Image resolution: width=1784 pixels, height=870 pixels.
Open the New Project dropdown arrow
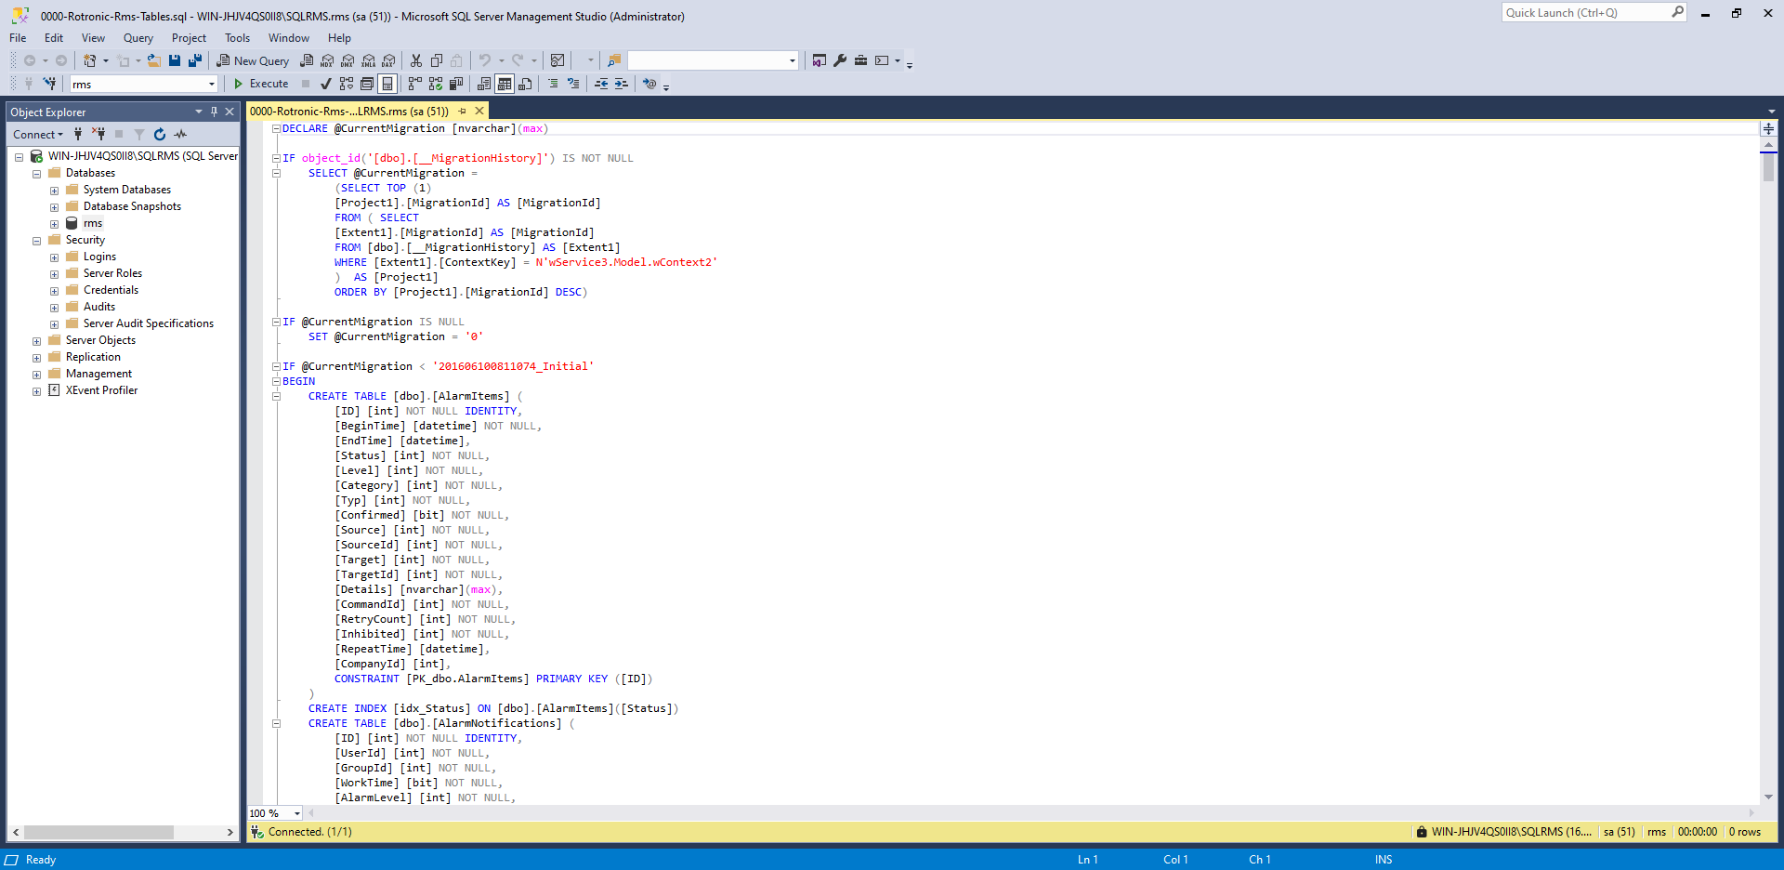point(106,60)
